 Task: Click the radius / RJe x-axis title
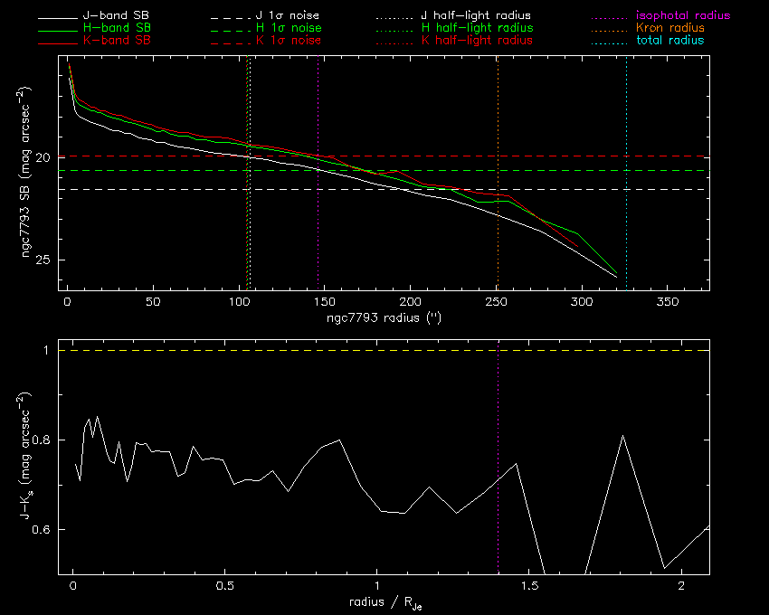coord(383,603)
